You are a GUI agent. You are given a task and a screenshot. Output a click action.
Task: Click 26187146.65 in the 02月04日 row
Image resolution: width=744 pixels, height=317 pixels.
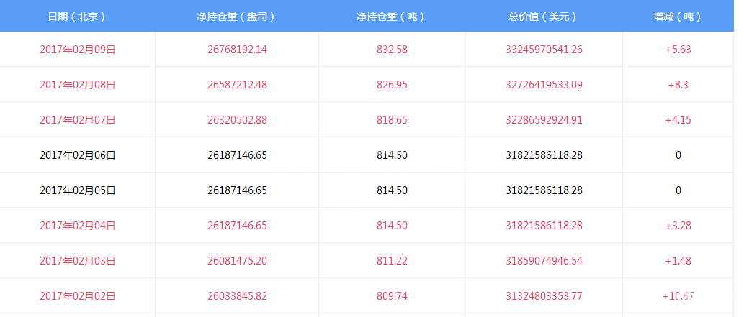tap(237, 226)
